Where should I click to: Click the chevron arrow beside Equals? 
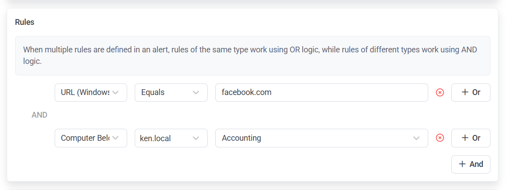(x=196, y=93)
